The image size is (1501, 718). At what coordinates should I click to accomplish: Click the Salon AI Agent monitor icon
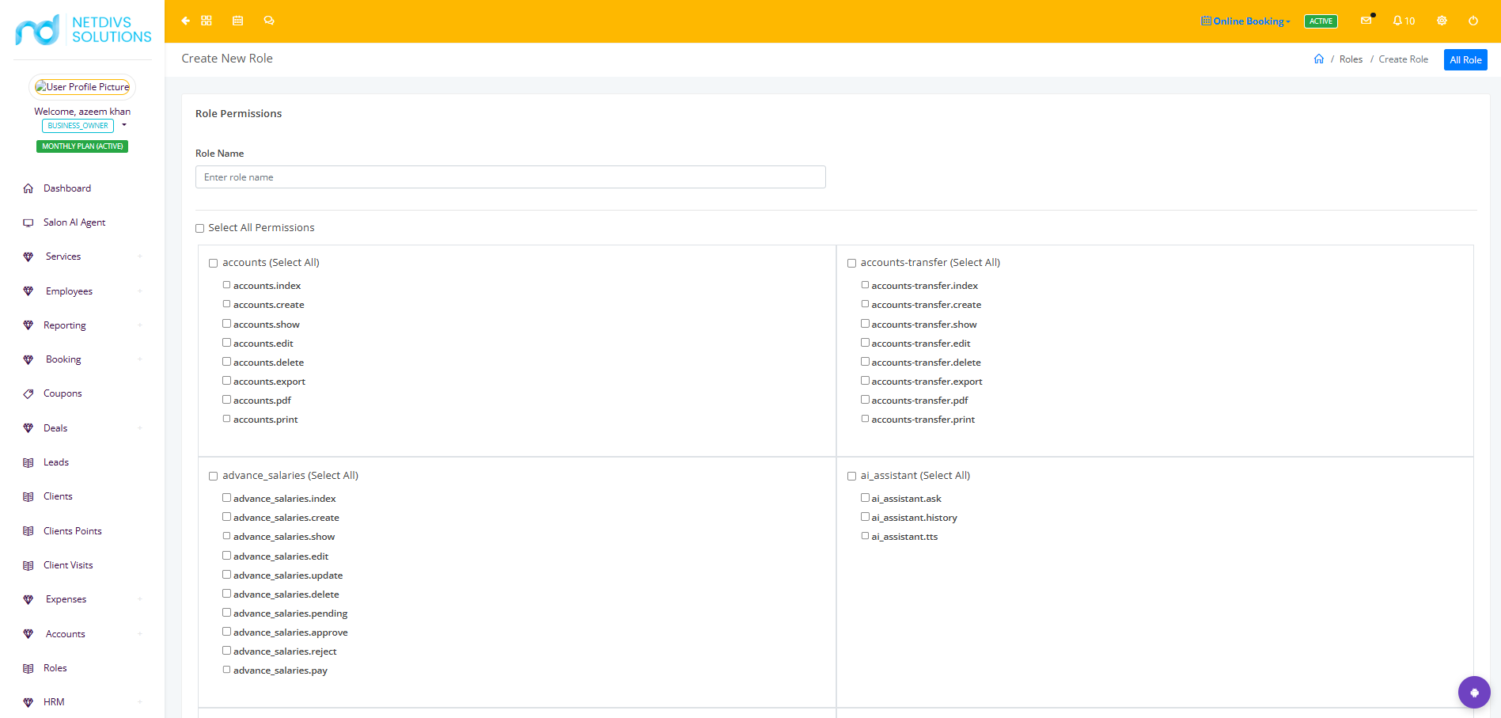pos(28,222)
